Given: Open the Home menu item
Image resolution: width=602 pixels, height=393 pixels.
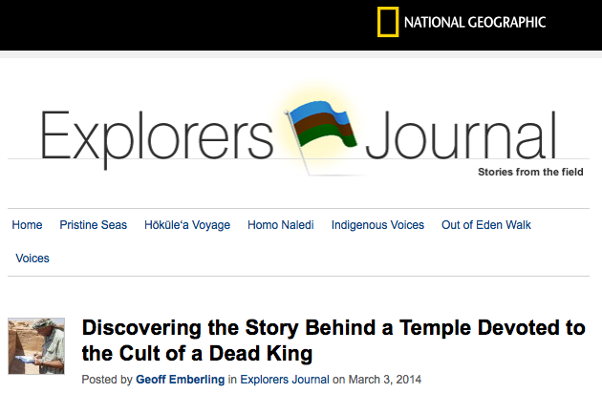Looking at the screenshot, I should (27, 225).
